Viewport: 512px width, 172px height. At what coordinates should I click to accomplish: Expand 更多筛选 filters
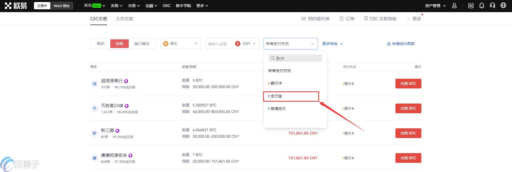[x=333, y=44]
